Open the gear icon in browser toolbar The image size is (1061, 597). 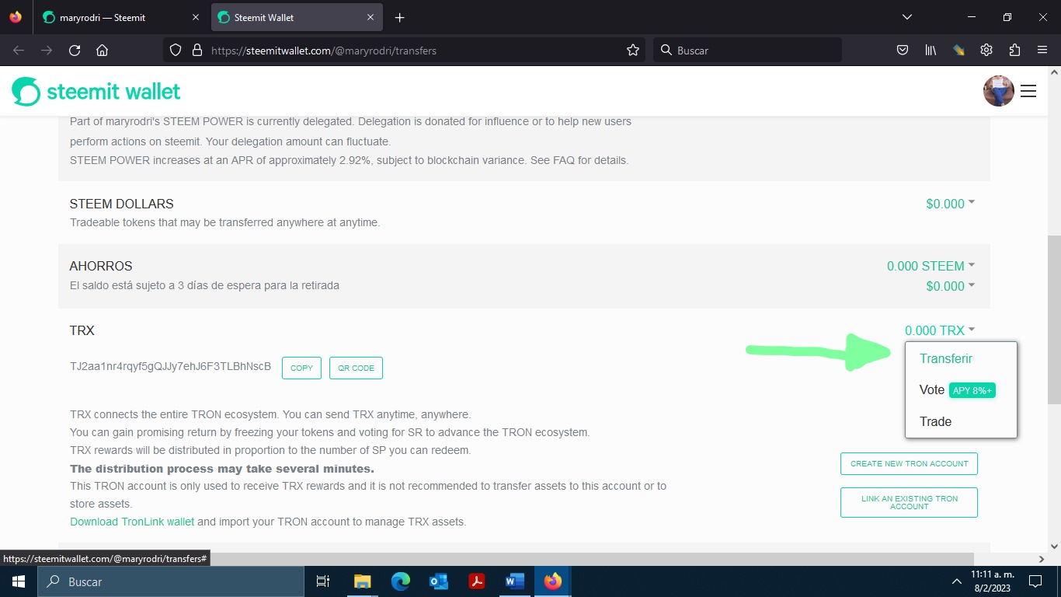(986, 51)
